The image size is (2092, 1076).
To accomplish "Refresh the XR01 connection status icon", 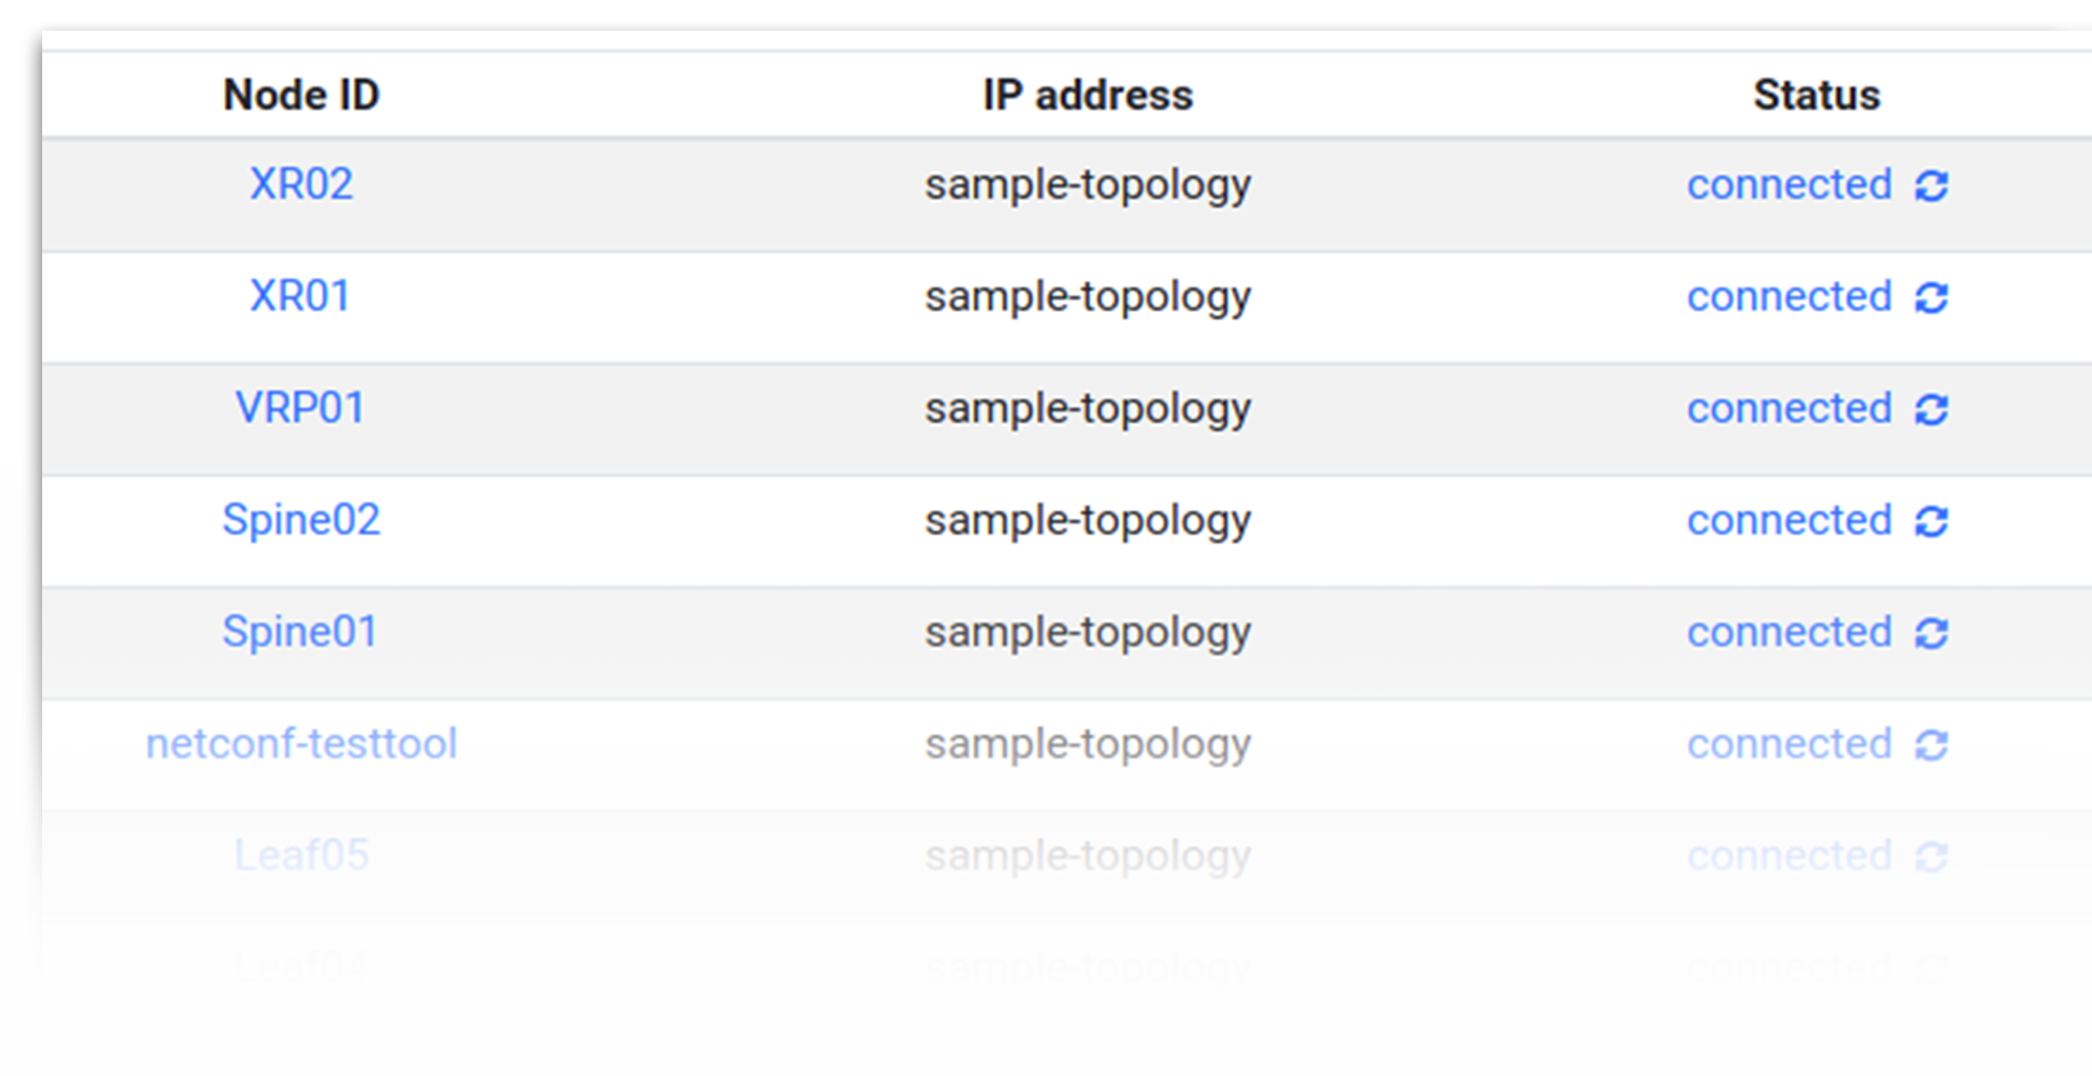I will pyautogui.click(x=1931, y=298).
